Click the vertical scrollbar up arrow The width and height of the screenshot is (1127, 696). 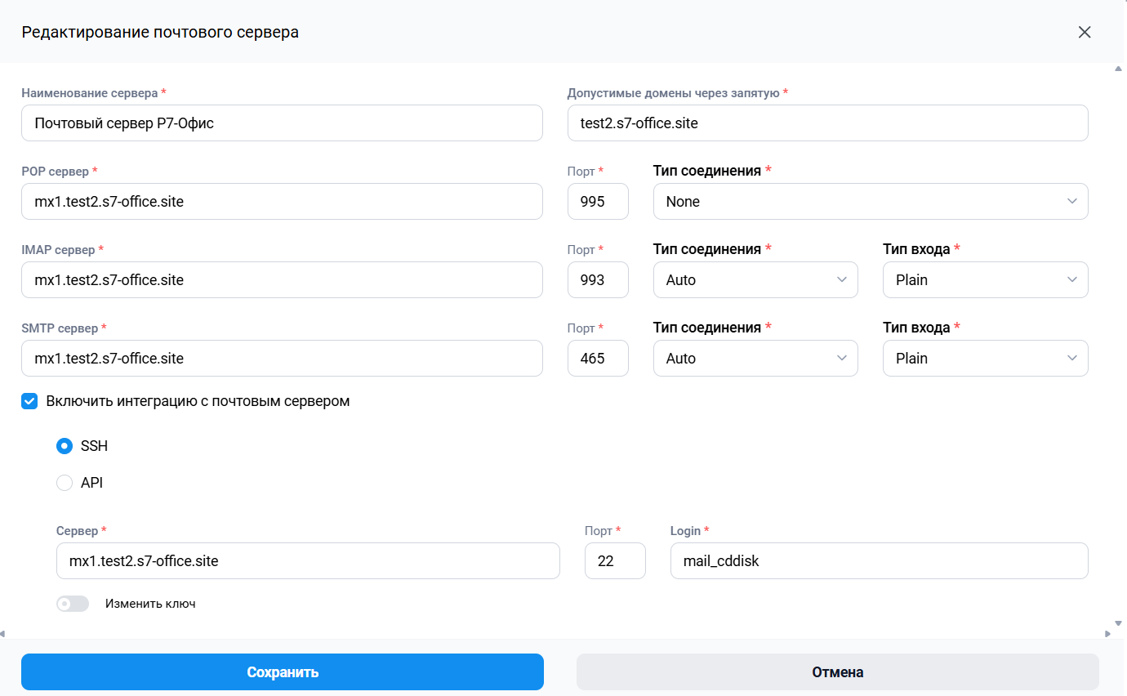pyautogui.click(x=1118, y=69)
